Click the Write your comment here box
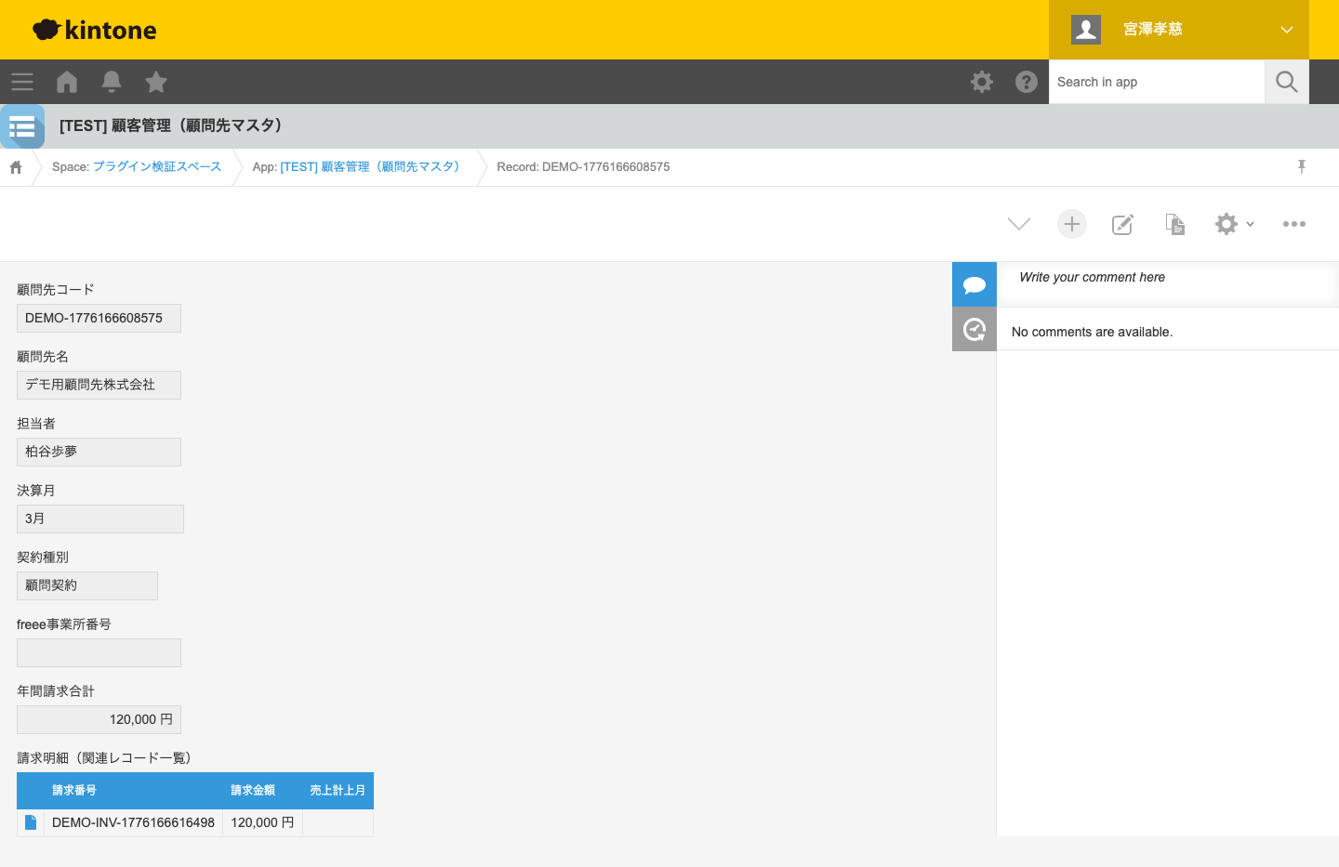 tap(1172, 278)
